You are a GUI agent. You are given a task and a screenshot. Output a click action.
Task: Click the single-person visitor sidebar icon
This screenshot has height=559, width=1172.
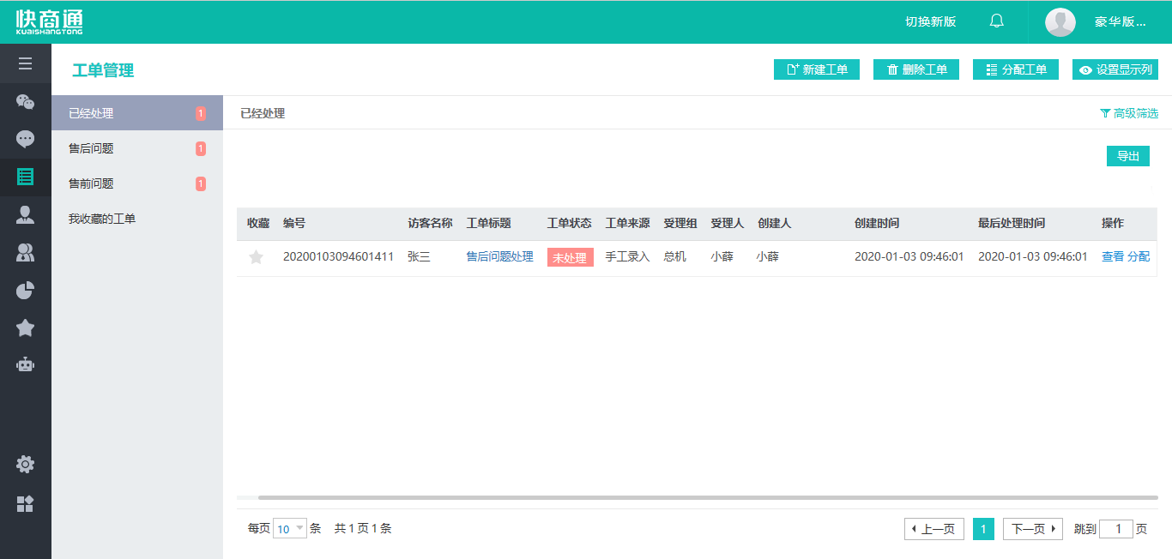25,214
